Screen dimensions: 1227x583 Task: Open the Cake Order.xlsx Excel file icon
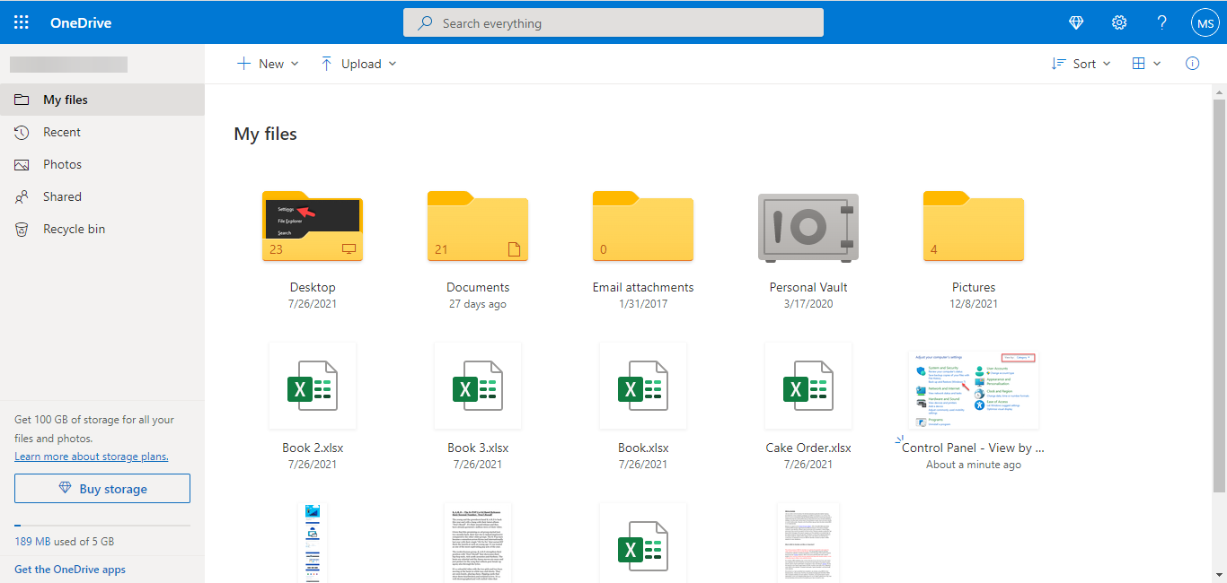point(808,387)
